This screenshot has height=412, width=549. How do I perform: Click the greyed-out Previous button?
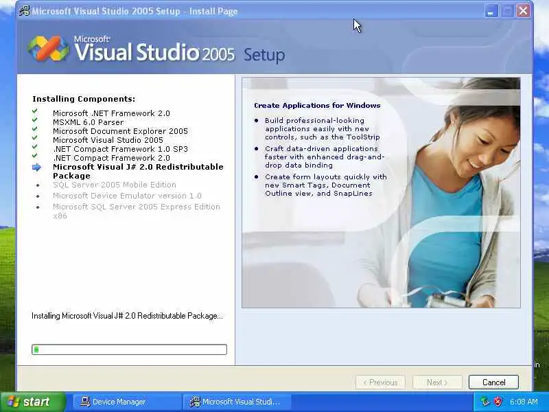click(x=380, y=382)
